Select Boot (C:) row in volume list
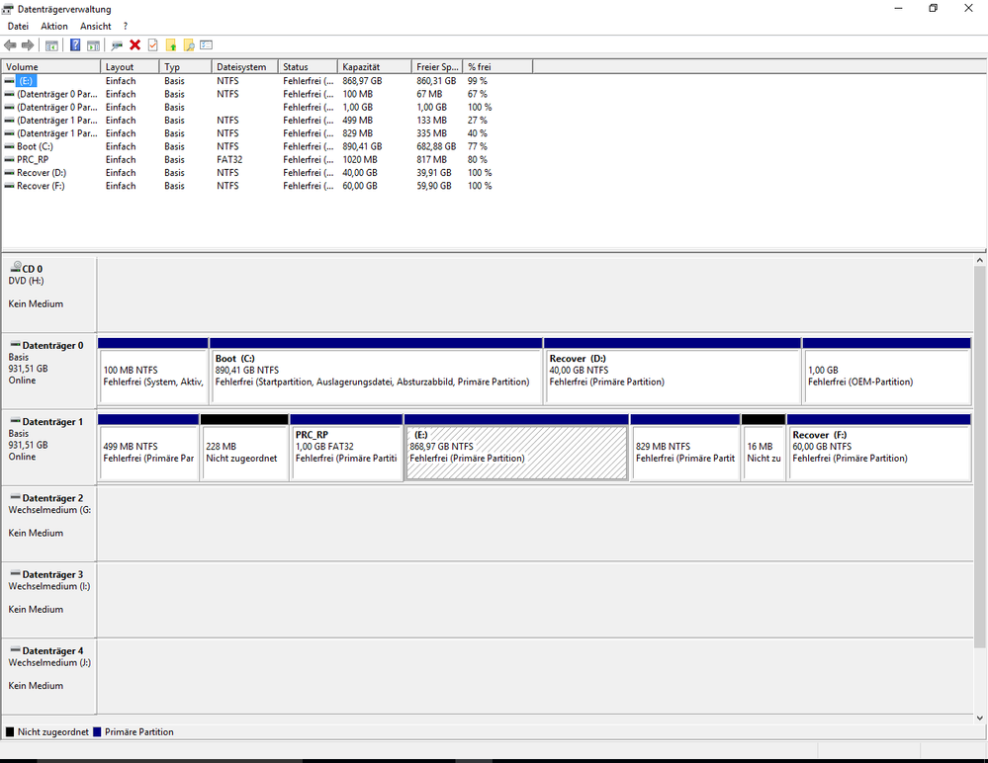Viewport: 988px width, 763px height. point(36,146)
